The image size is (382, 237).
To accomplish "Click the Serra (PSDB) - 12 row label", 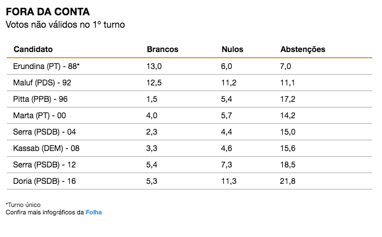I will click(43, 165).
